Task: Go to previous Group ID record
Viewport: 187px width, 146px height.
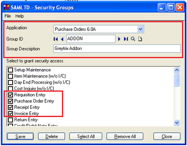Action: [62, 39]
